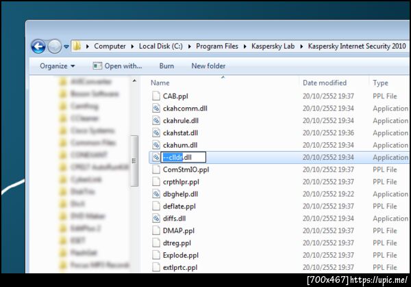Image resolution: width=411 pixels, height=287 pixels.
Task: Select the ComStmIO.ppl file icon
Action: click(156, 169)
